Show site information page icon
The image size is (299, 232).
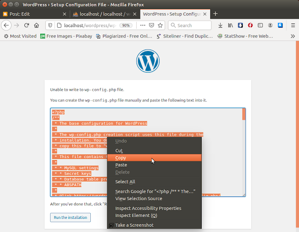point(59,25)
